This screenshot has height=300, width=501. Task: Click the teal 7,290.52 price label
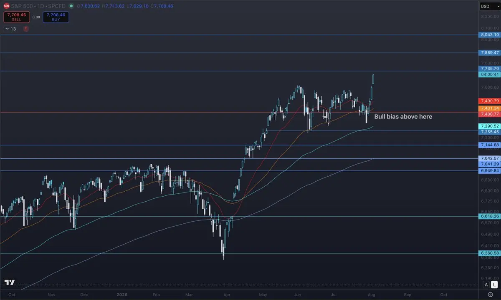coord(490,126)
